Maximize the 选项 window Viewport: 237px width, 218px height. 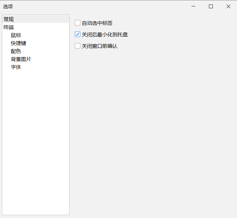click(211, 6)
